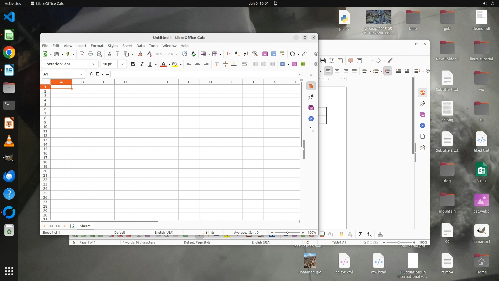
Task: Open the Function Wizard next to the formula bar
Action: [91, 74]
